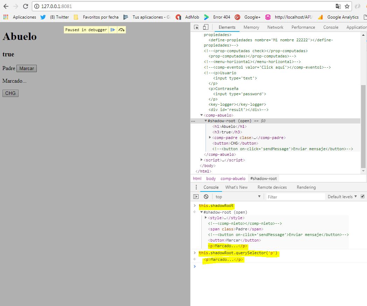Switch to the Application tab
This screenshot has height=306, width=367.
pos(356,27)
